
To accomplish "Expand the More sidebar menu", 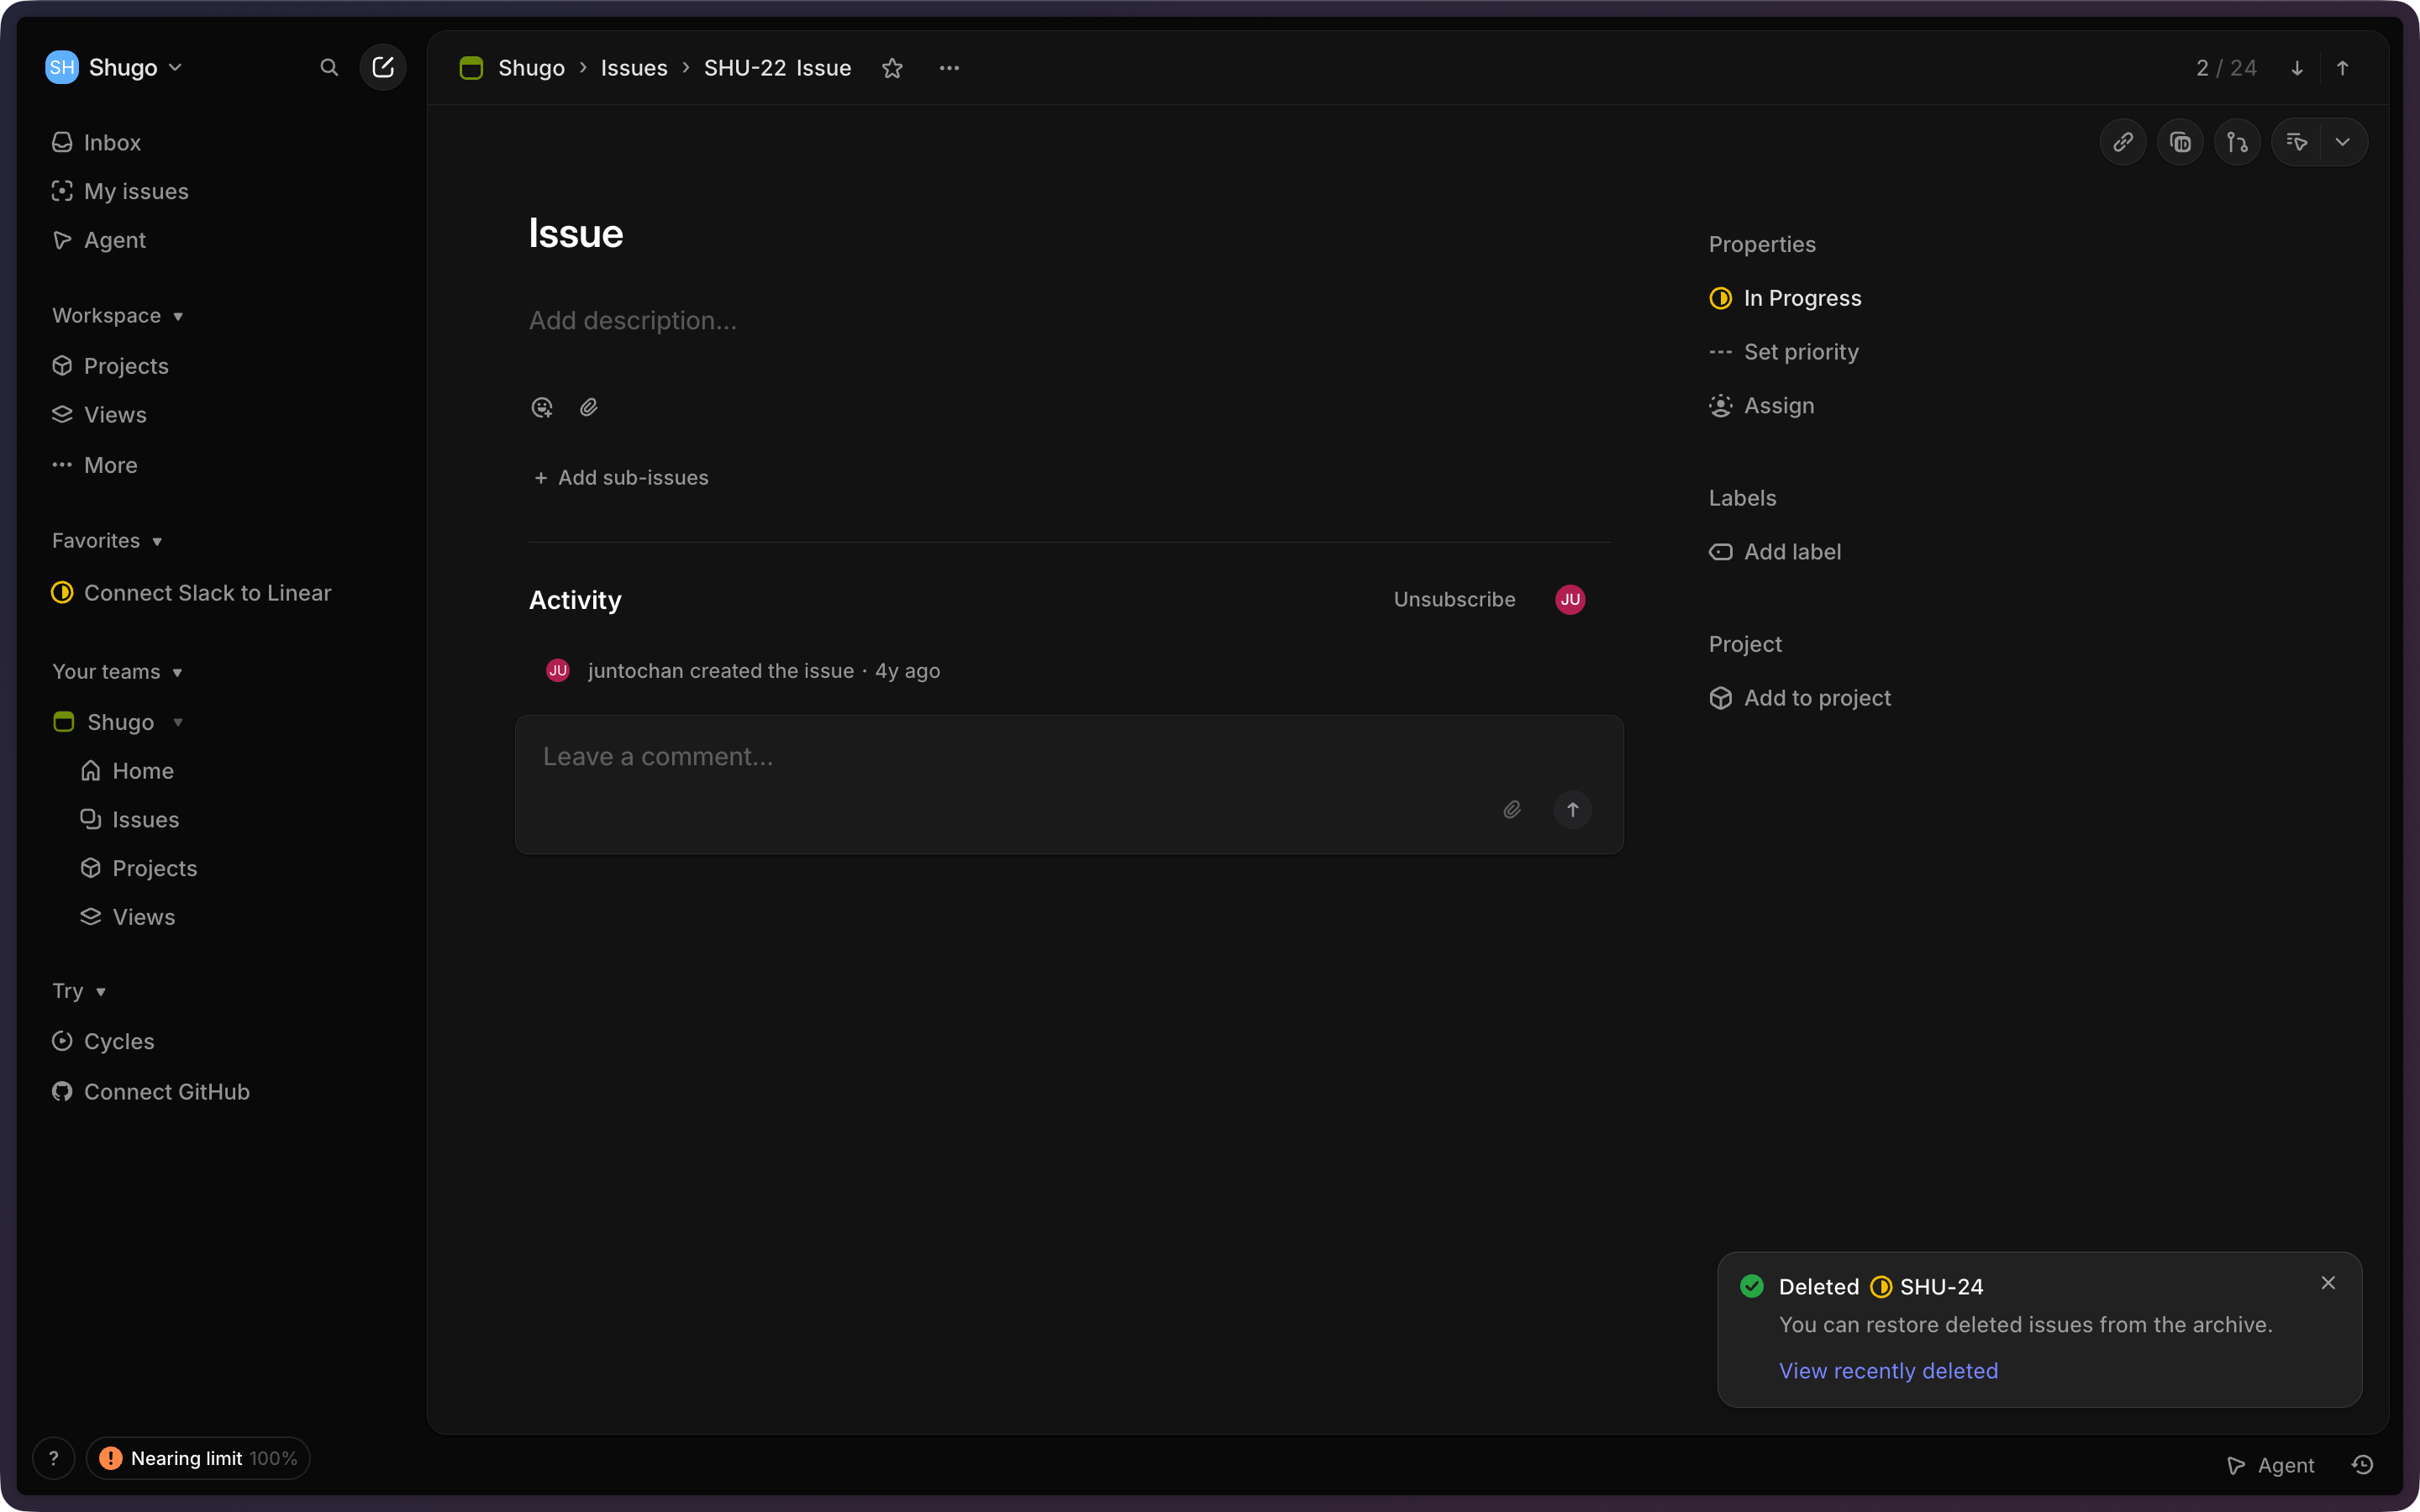I will pyautogui.click(x=95, y=465).
